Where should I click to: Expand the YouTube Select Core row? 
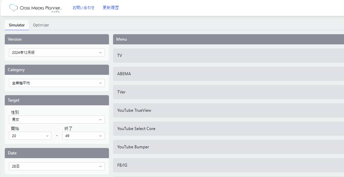[228, 129]
